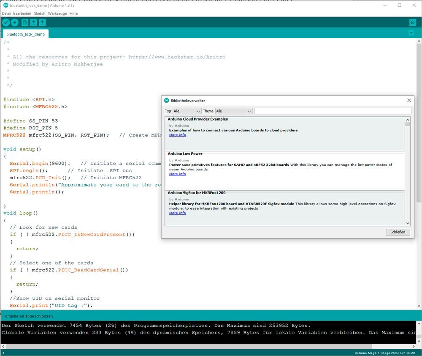Click the console horizontal scrollbar

[x=190, y=346]
